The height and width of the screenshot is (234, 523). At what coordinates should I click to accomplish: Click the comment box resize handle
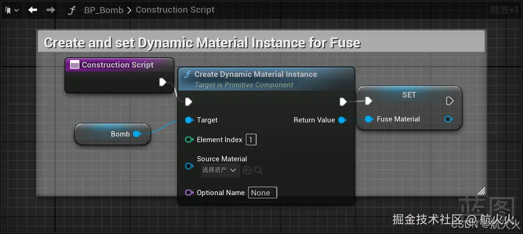pos(481,191)
